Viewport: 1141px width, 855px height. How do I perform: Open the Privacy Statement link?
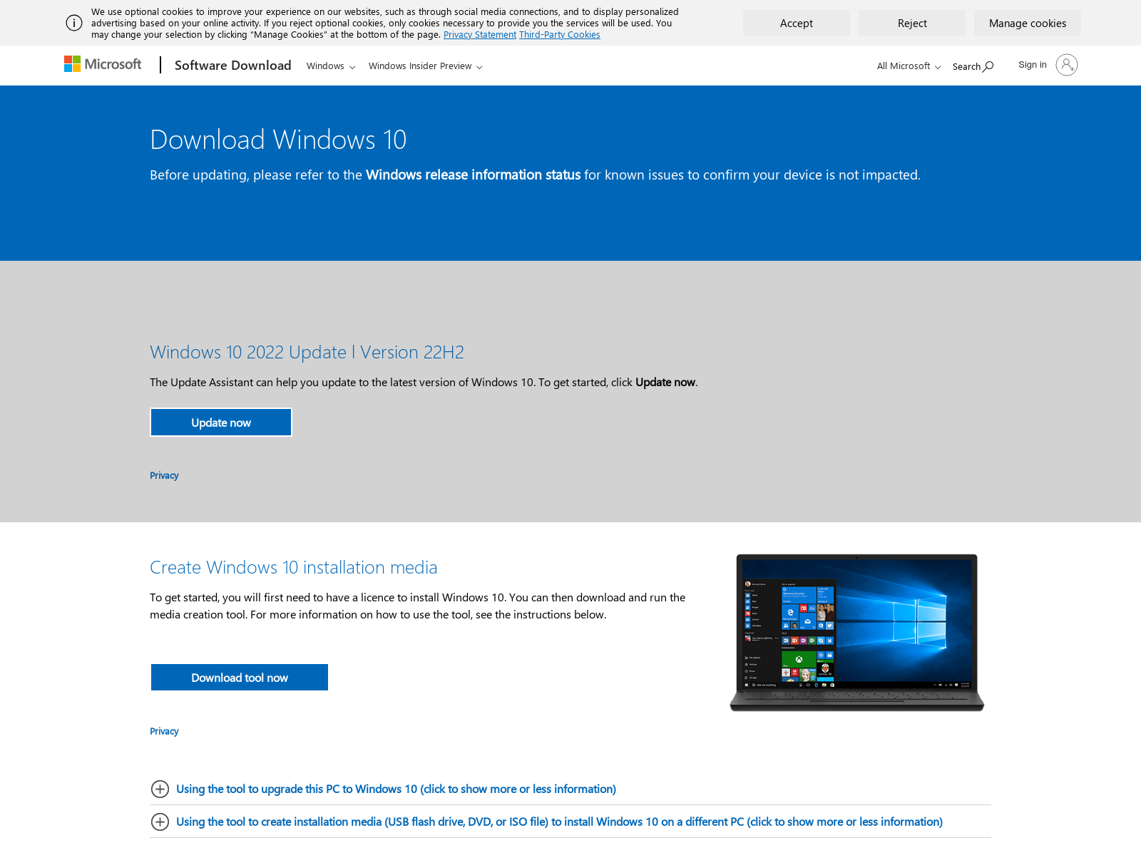pos(480,34)
